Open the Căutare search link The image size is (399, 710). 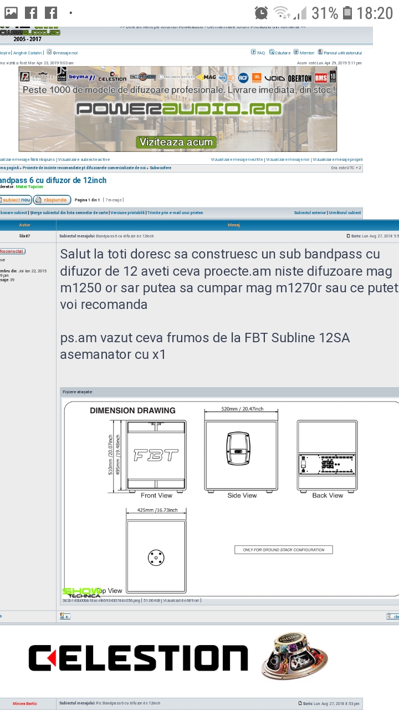pyautogui.click(x=280, y=53)
